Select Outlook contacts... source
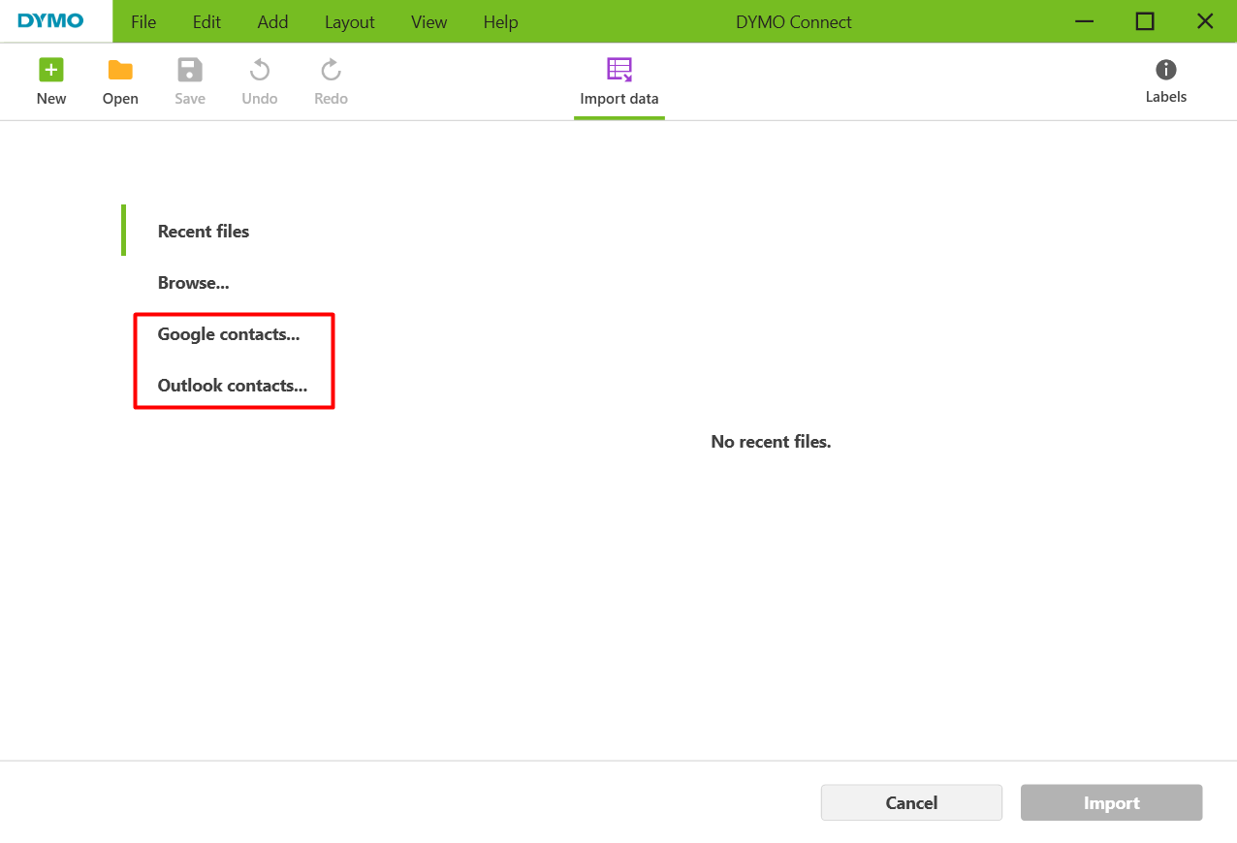 (233, 386)
